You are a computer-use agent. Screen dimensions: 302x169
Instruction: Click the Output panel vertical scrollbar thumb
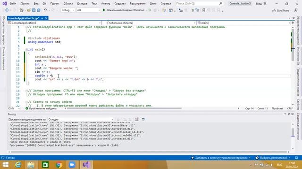293,133
